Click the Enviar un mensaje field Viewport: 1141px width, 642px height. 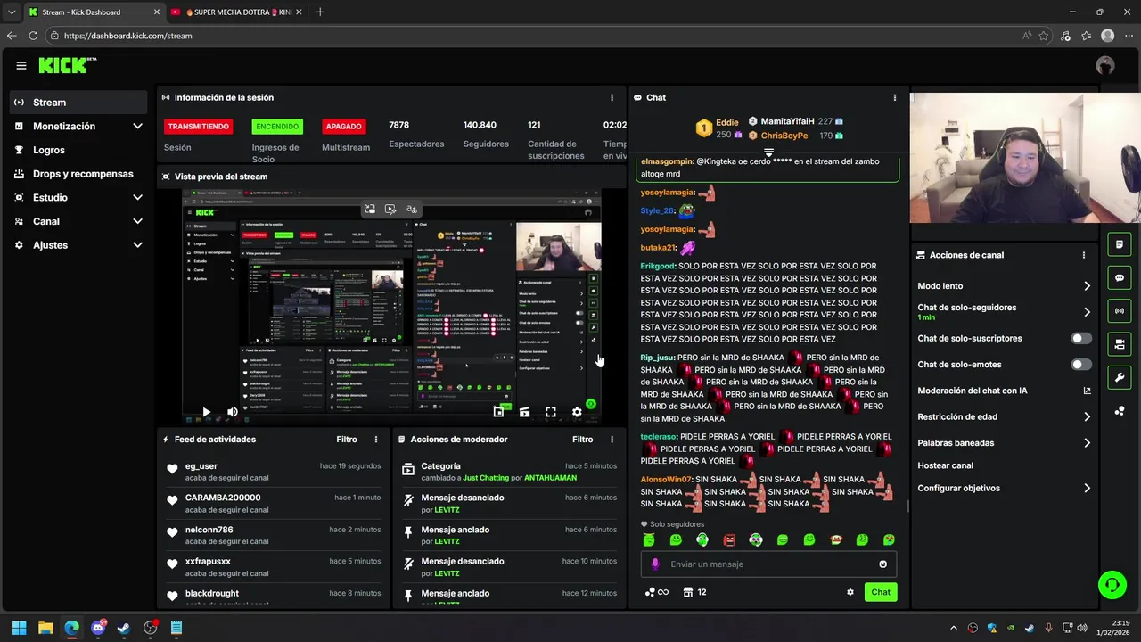pos(768,564)
